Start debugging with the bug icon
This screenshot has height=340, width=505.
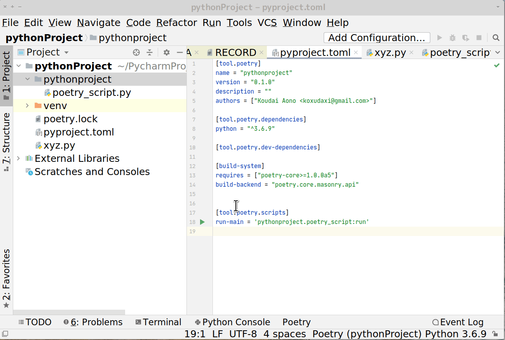click(x=452, y=38)
